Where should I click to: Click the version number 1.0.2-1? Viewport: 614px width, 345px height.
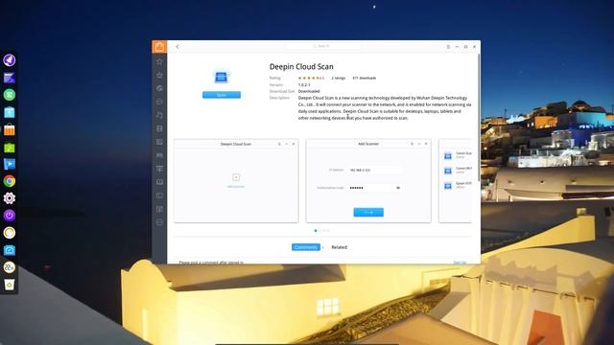click(x=304, y=85)
